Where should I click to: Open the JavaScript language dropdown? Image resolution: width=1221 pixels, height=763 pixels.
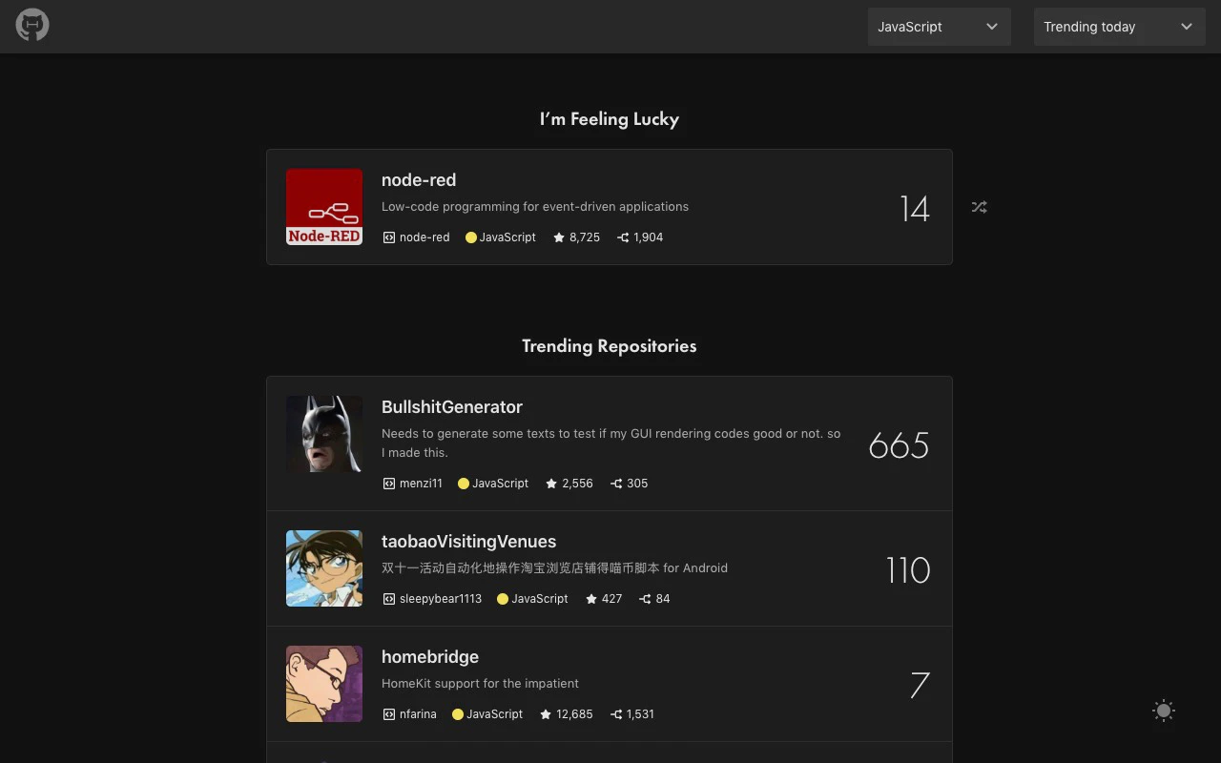939,27
